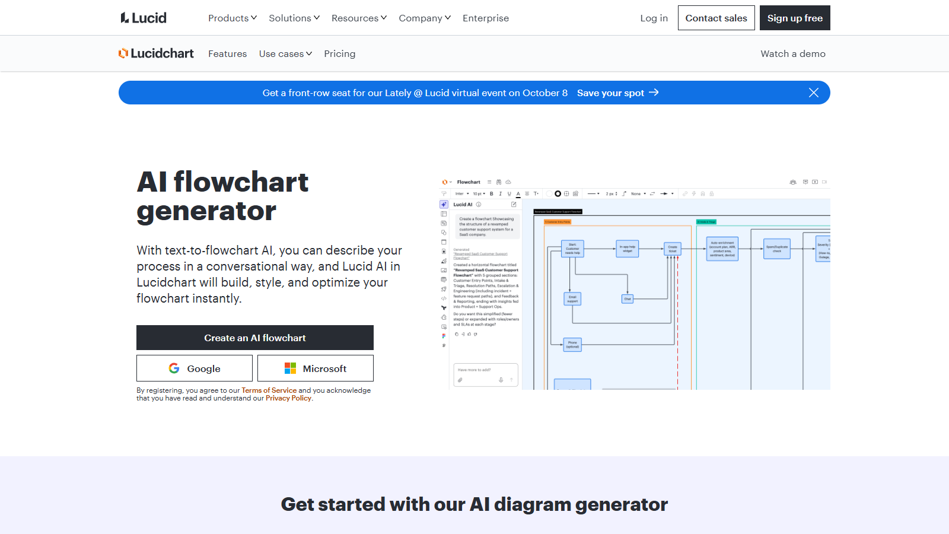Open the Terms of Service link

pos(269,390)
